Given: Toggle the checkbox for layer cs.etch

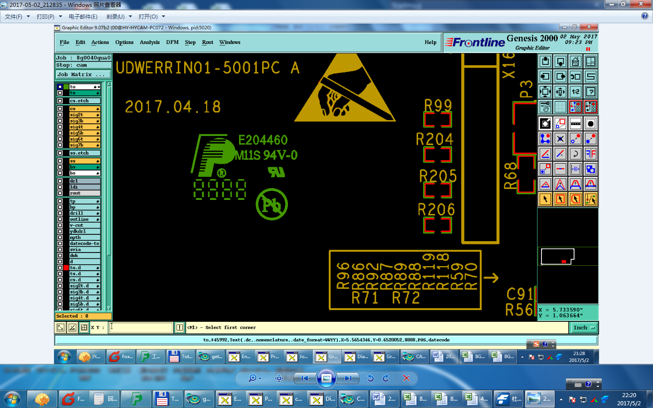Looking at the screenshot, I should (60, 101).
